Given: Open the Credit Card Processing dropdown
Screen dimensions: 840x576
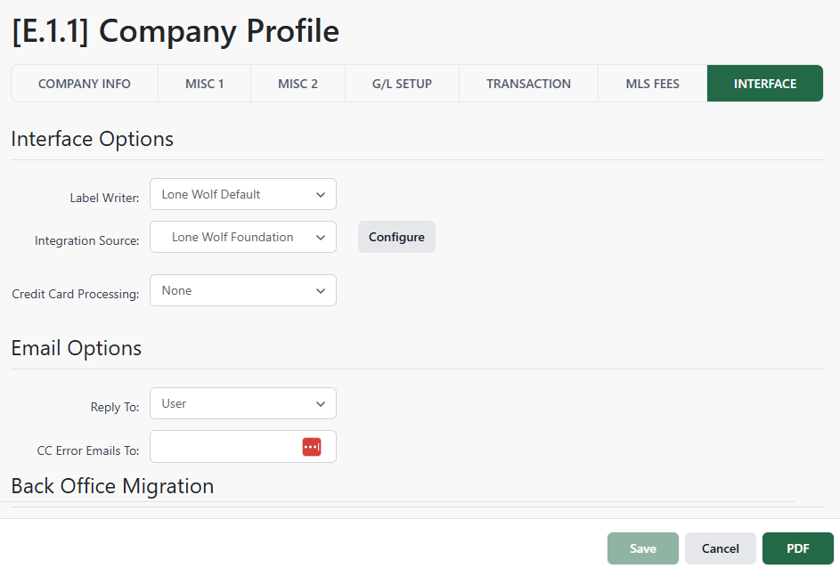Looking at the screenshot, I should (x=242, y=290).
